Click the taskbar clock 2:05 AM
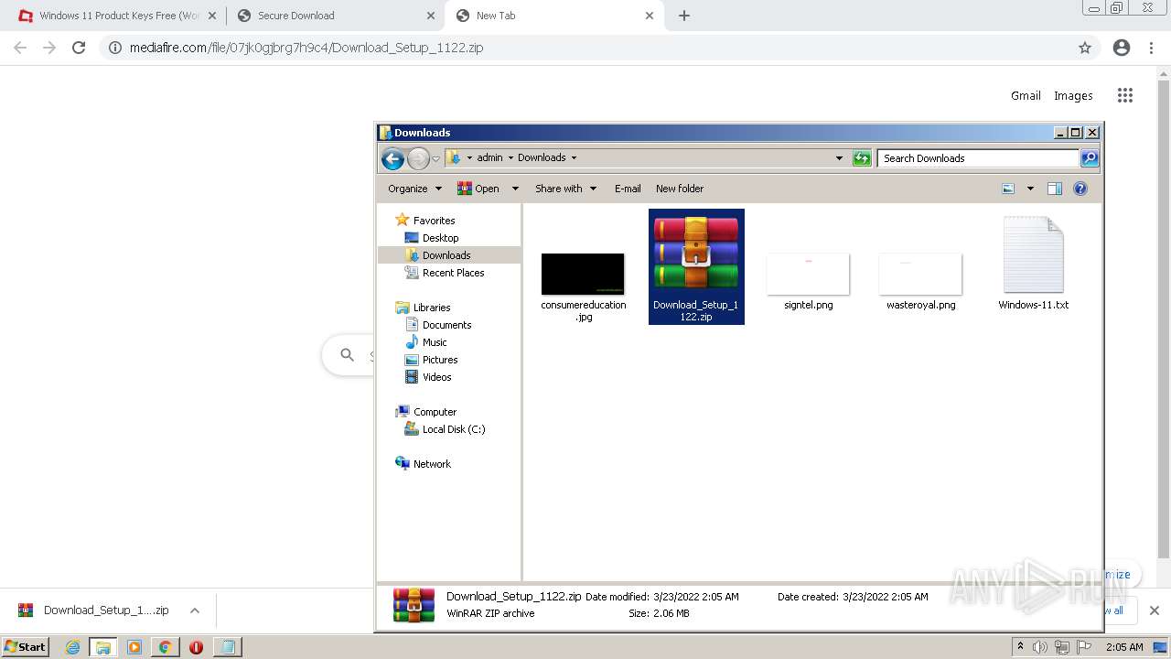Viewport: 1171px width, 659px height. tap(1124, 647)
